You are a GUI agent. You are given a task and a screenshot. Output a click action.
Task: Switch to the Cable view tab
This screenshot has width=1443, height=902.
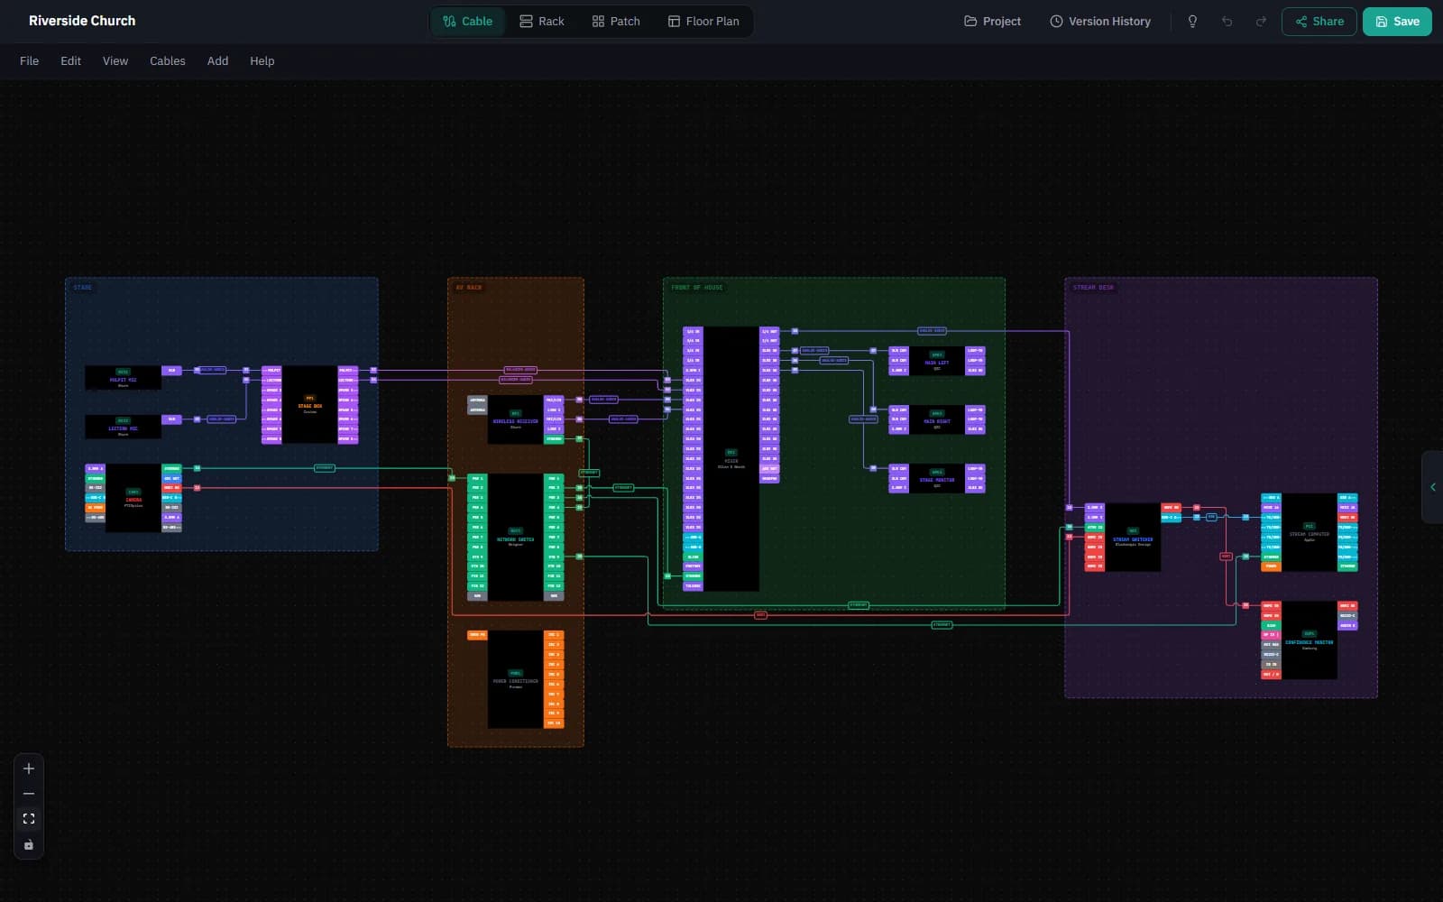tap(467, 22)
